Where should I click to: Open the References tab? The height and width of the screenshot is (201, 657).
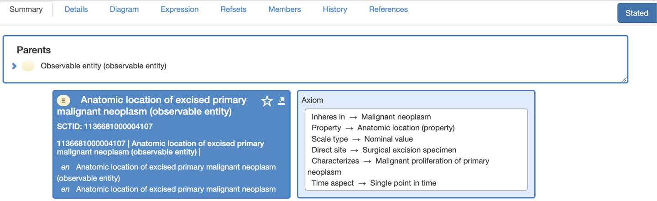[x=388, y=9]
